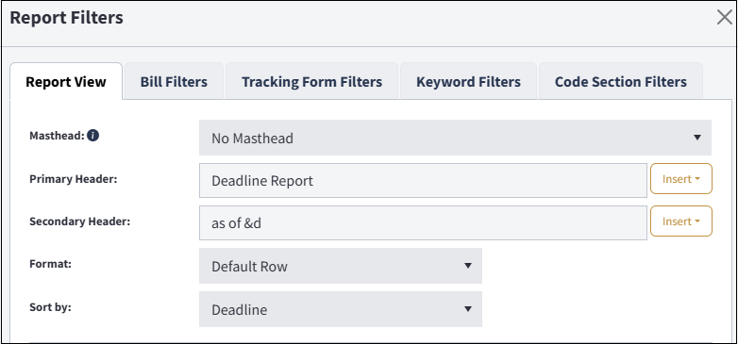Click the Sort by label

50,308
